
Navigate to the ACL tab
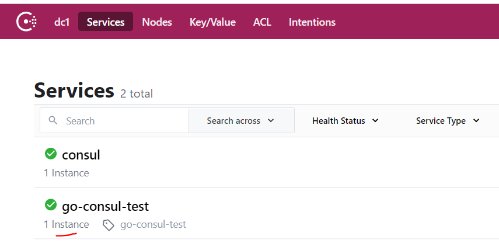[x=262, y=22]
